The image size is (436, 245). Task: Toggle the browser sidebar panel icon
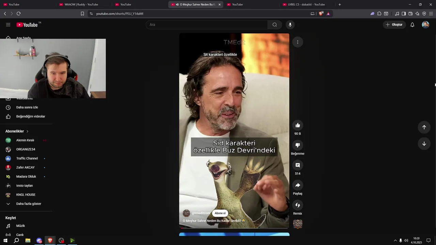[x=404, y=14]
